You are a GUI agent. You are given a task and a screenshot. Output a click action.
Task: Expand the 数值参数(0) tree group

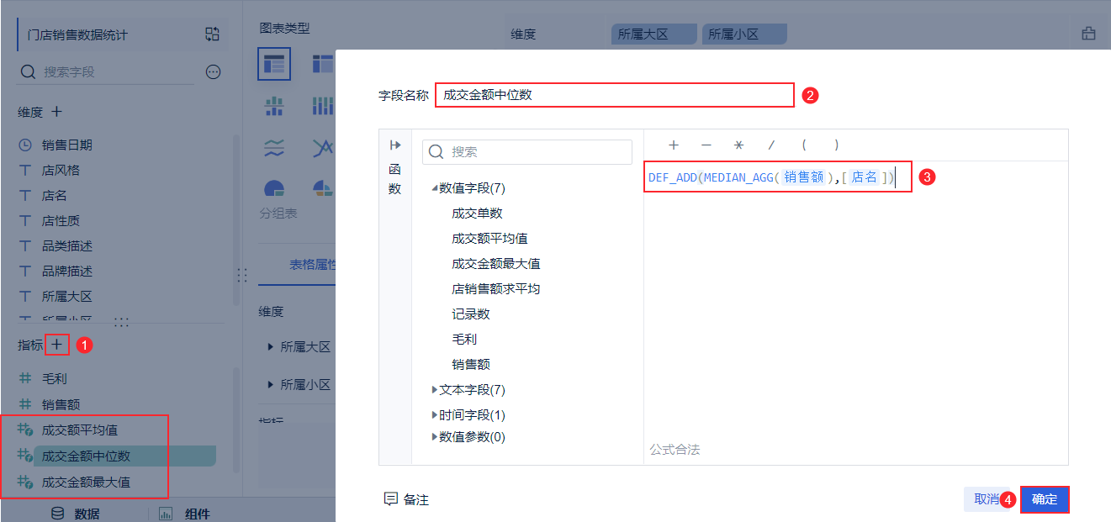click(x=435, y=436)
